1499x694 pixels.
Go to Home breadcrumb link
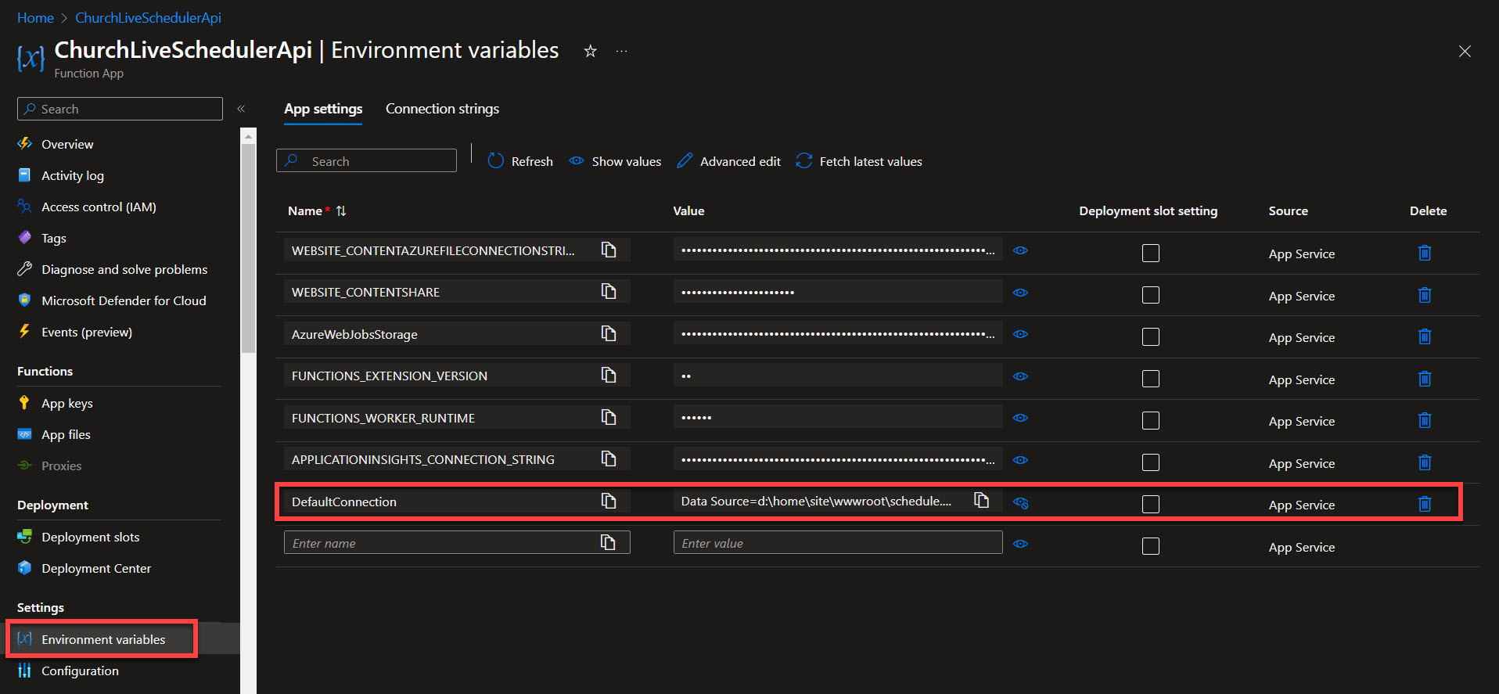click(x=35, y=17)
